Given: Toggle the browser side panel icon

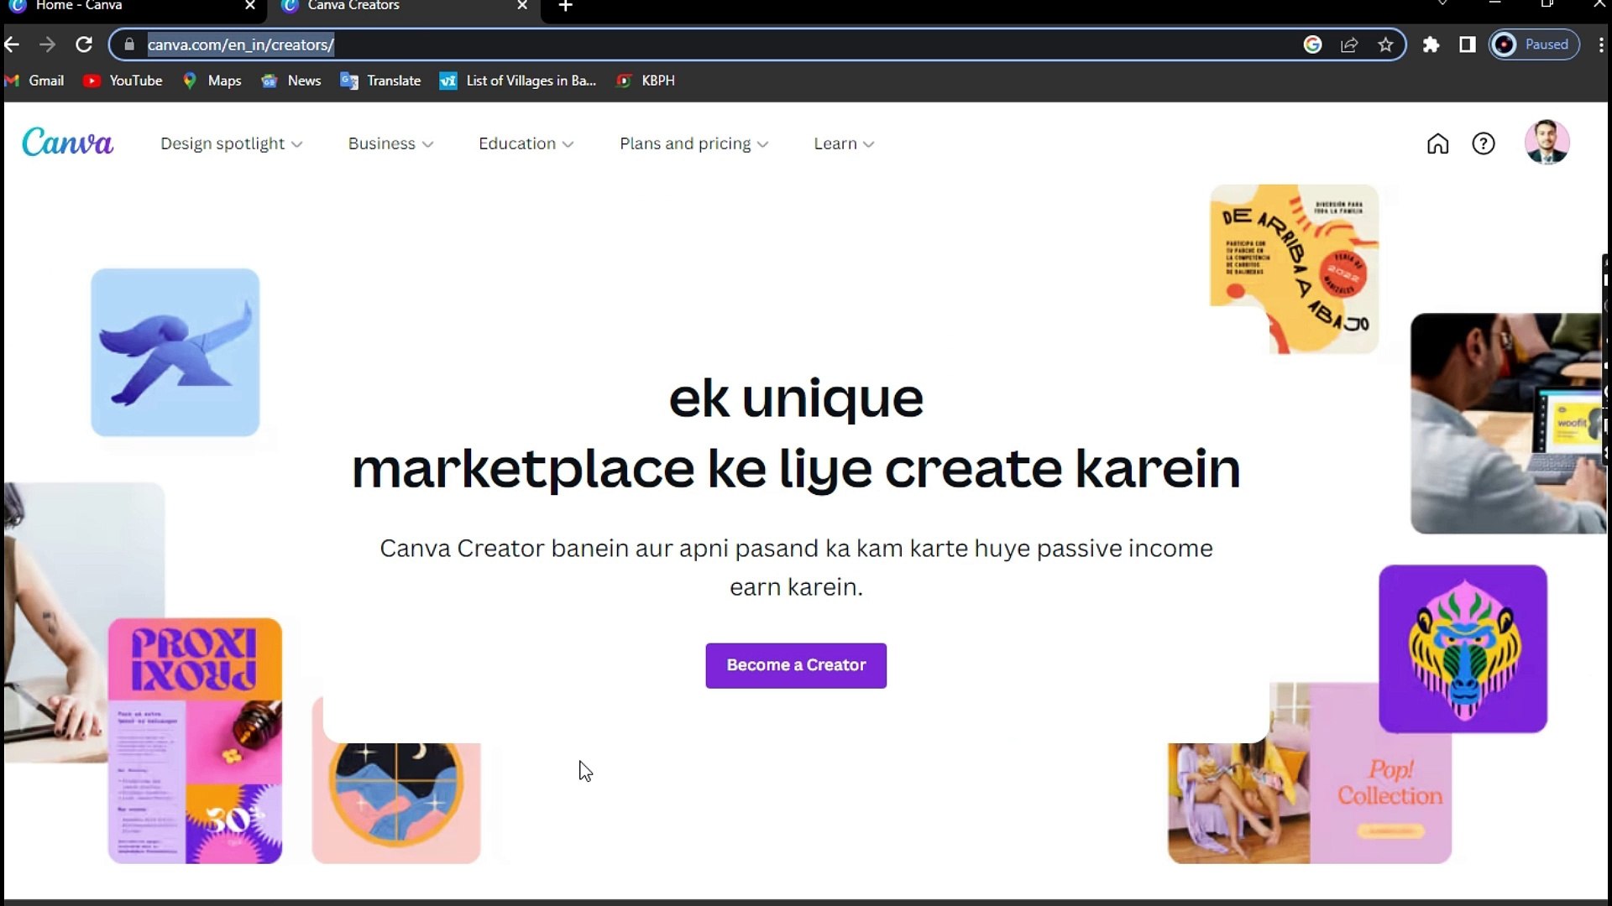Looking at the screenshot, I should [1468, 44].
